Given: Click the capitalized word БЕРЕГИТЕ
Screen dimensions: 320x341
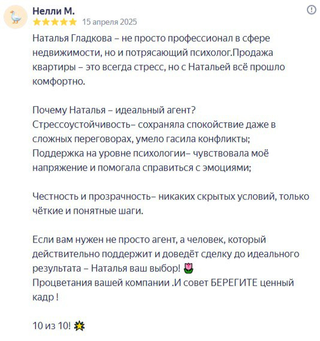Looking at the screenshot, I should (234, 283).
